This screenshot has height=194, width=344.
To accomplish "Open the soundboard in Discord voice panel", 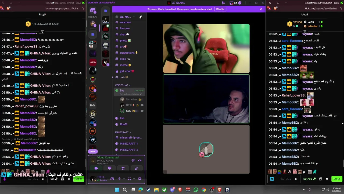I will (x=137, y=168).
